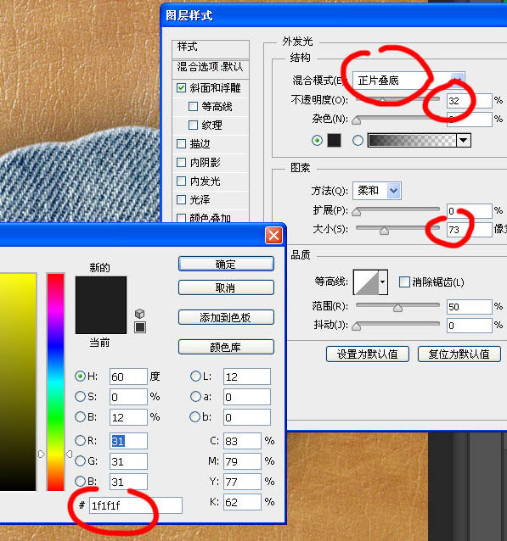Screen dimensions: 507x541
Task: Close the color picker dialog
Action: click(x=273, y=236)
